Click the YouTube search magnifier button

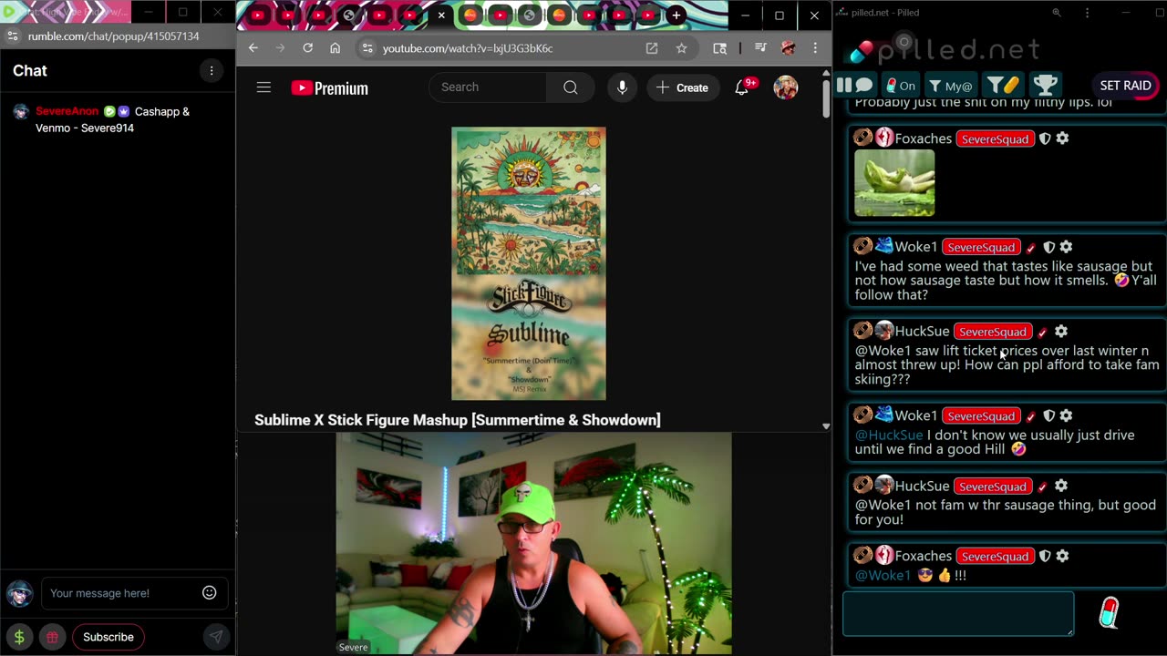[x=570, y=87]
